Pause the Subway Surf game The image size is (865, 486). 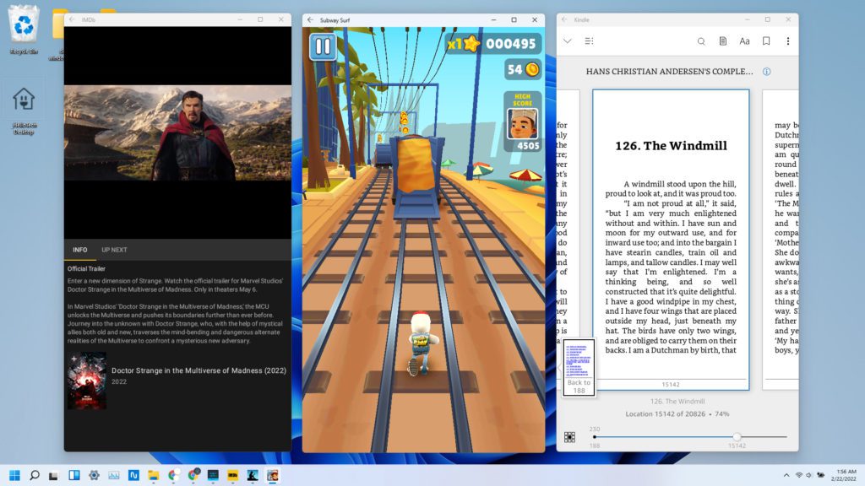(x=323, y=46)
